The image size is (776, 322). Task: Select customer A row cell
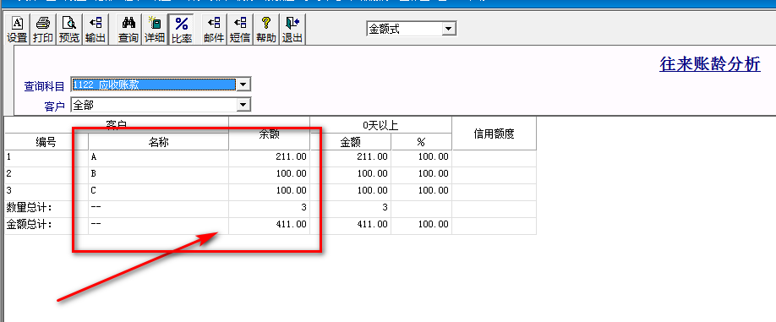click(x=159, y=157)
